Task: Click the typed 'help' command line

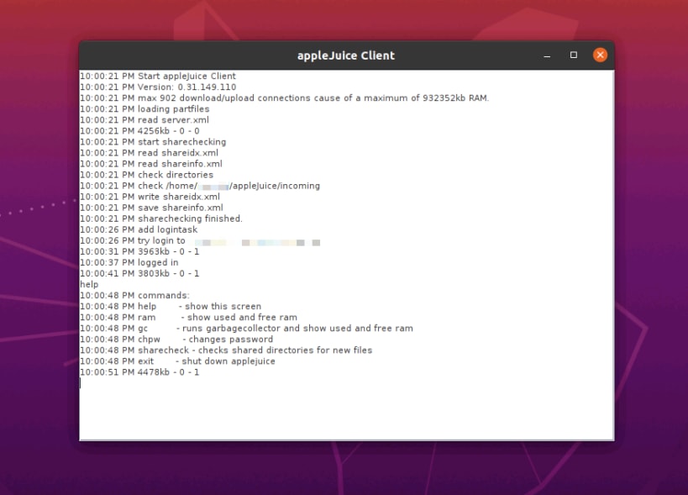Action: pos(89,284)
